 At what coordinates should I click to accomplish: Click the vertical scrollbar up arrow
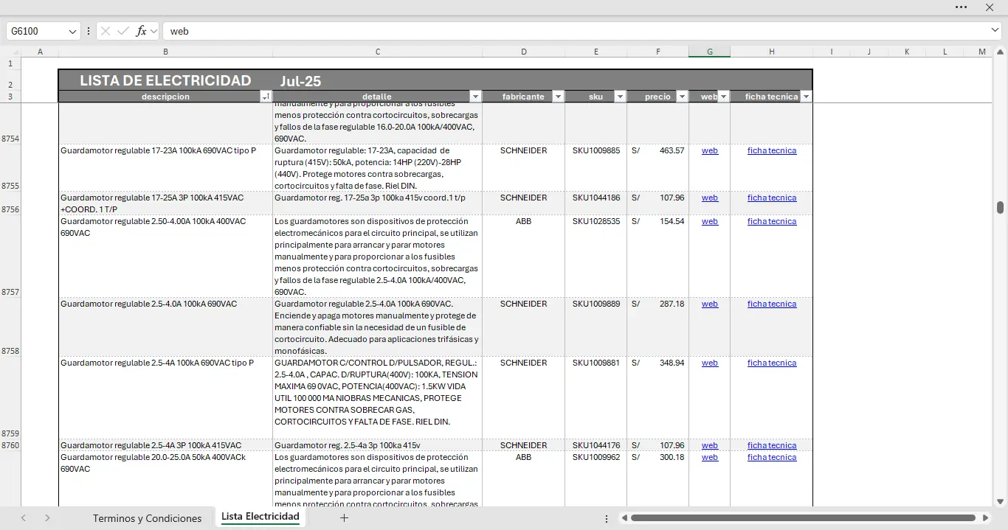1001,52
